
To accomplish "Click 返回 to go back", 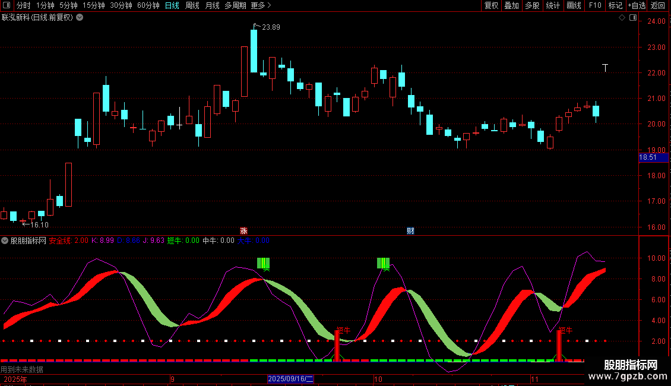I will (658, 5).
